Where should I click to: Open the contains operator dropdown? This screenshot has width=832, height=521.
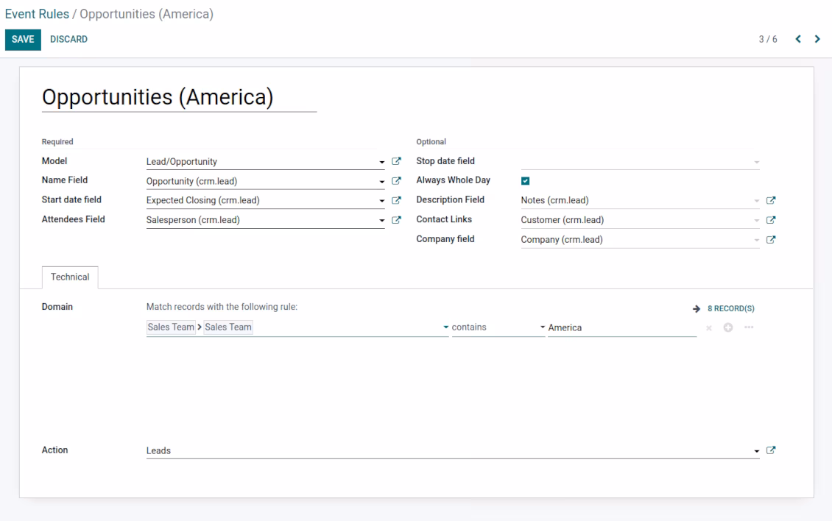pyautogui.click(x=498, y=327)
